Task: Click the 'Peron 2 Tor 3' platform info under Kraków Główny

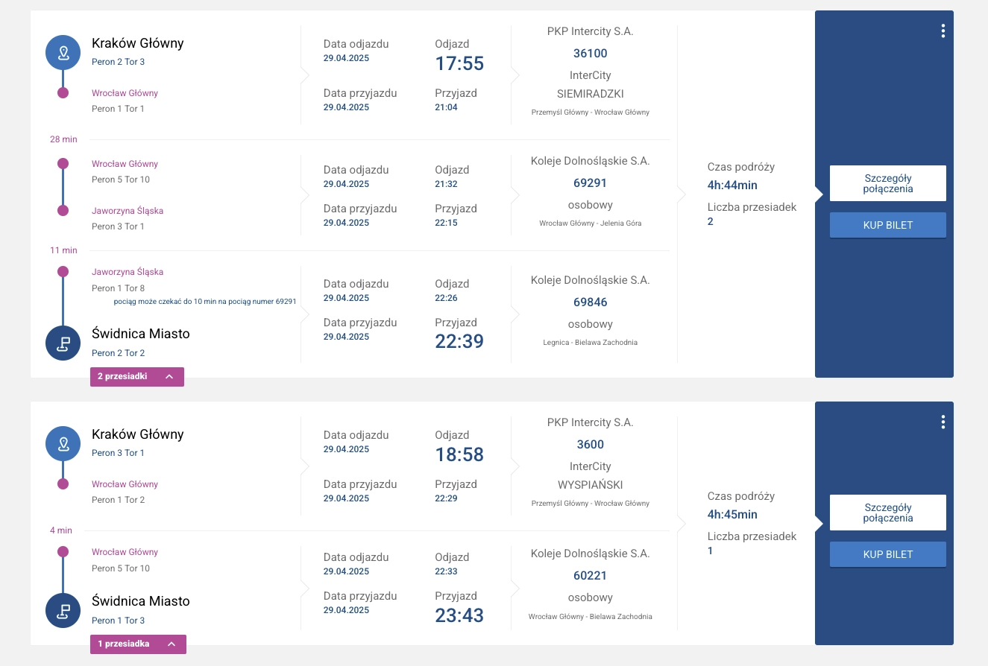Action: pos(118,62)
